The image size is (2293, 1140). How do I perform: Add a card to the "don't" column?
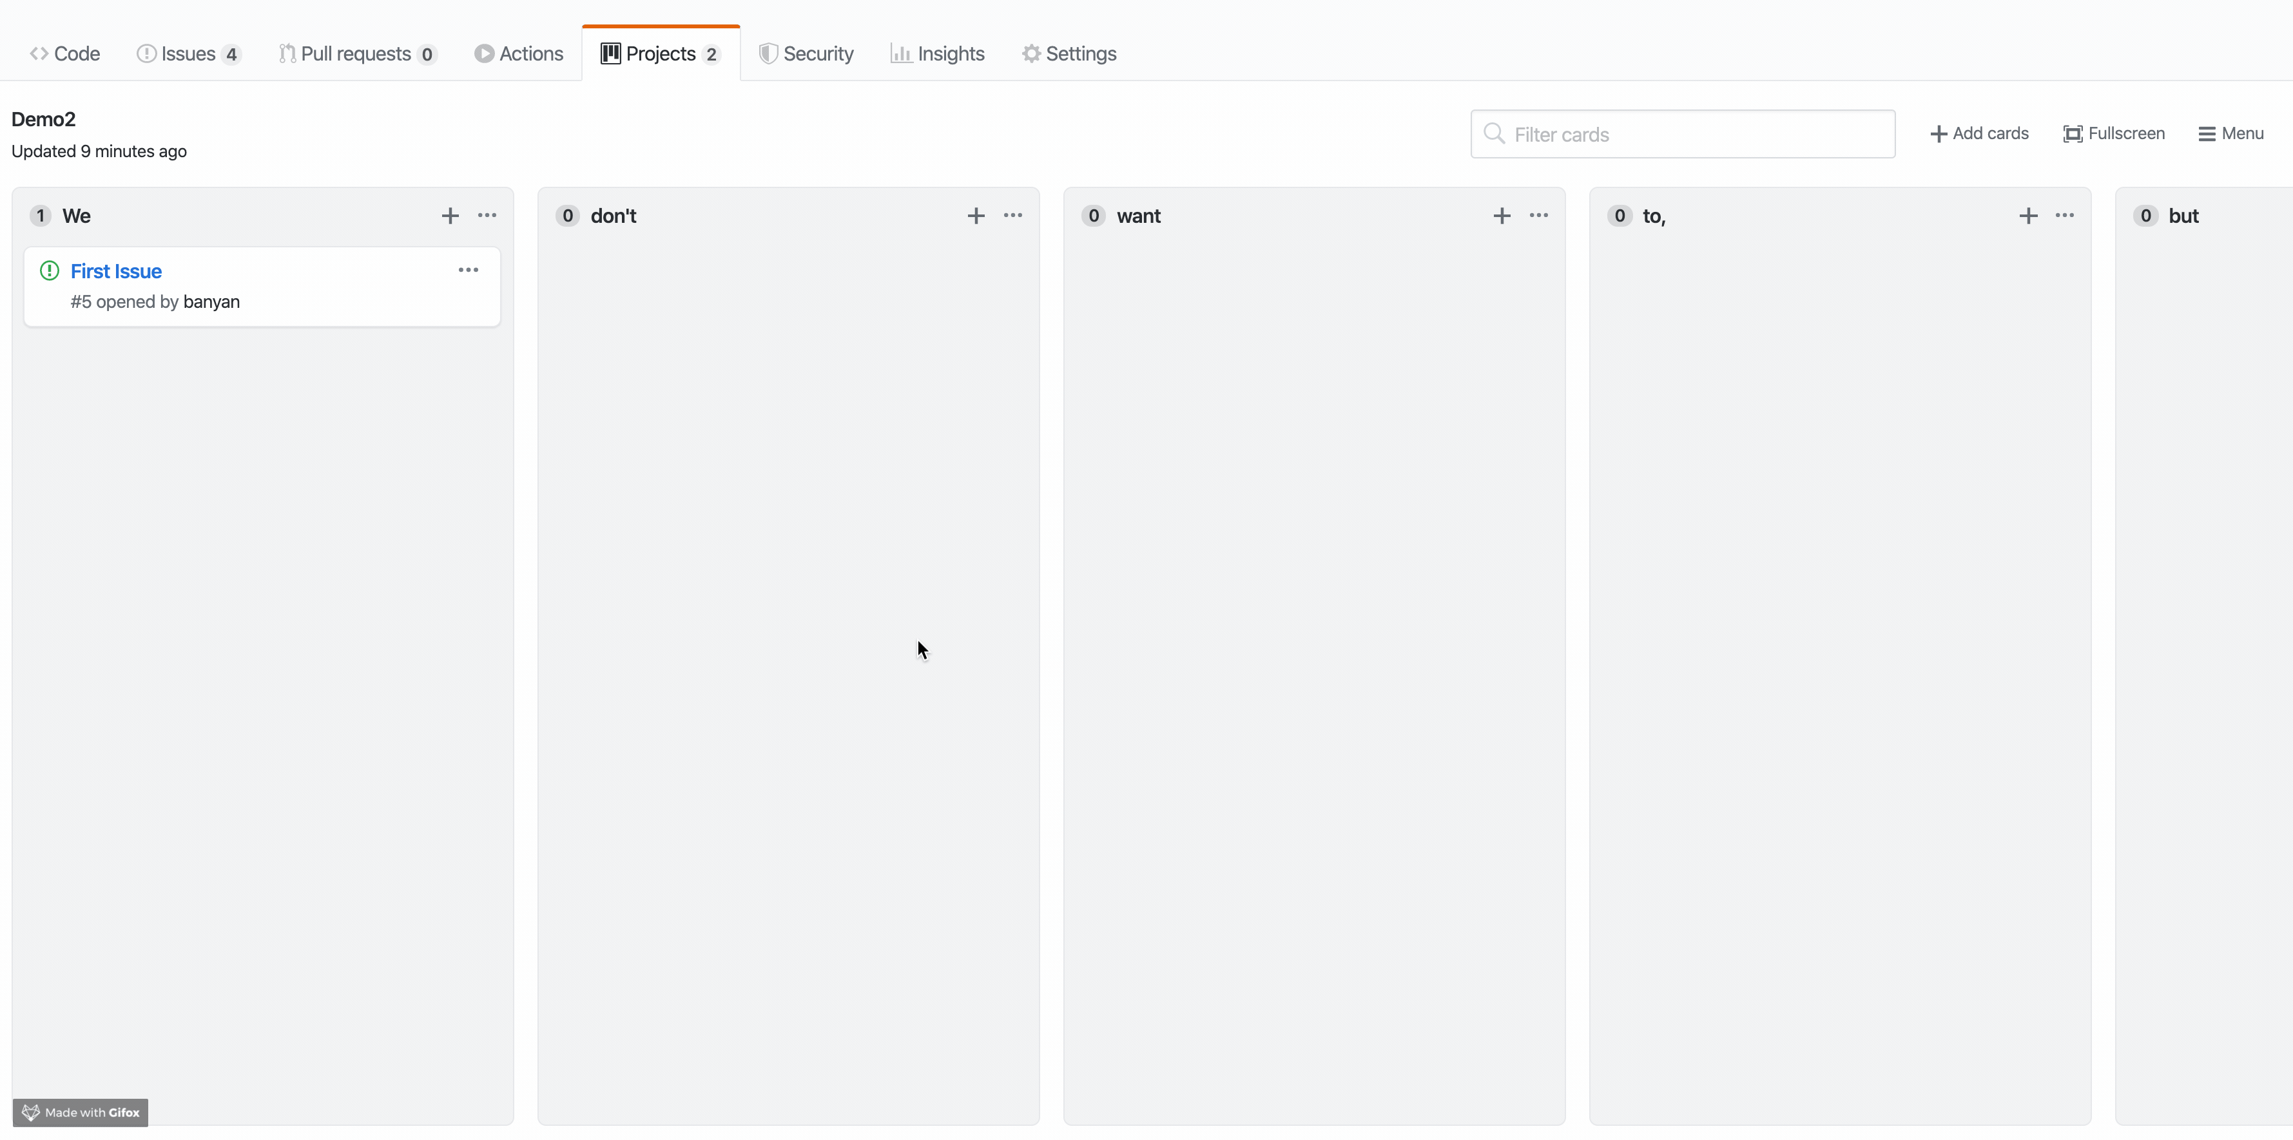click(976, 216)
